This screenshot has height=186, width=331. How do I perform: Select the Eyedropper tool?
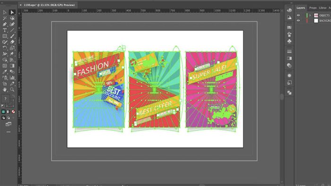point(5,72)
